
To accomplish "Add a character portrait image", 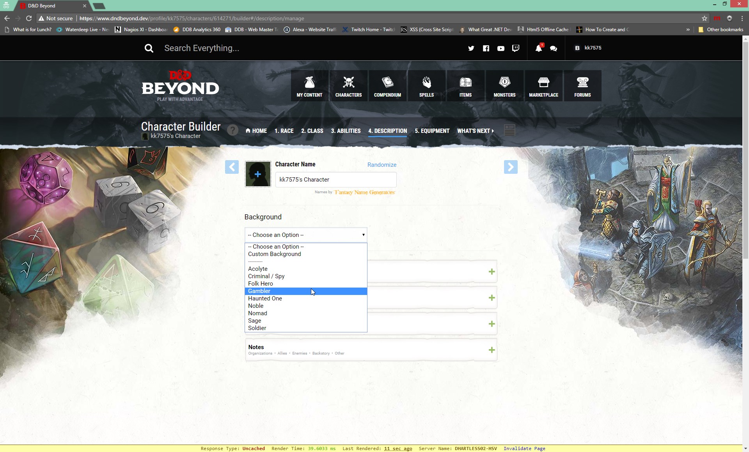I will coord(258,174).
